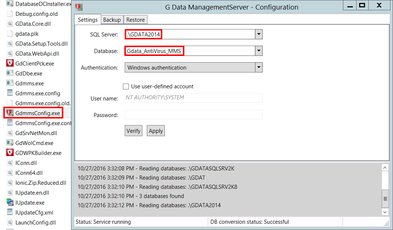Select the LaunchConfig.dll file name
This screenshot has width=393, height=230.
(36, 223)
